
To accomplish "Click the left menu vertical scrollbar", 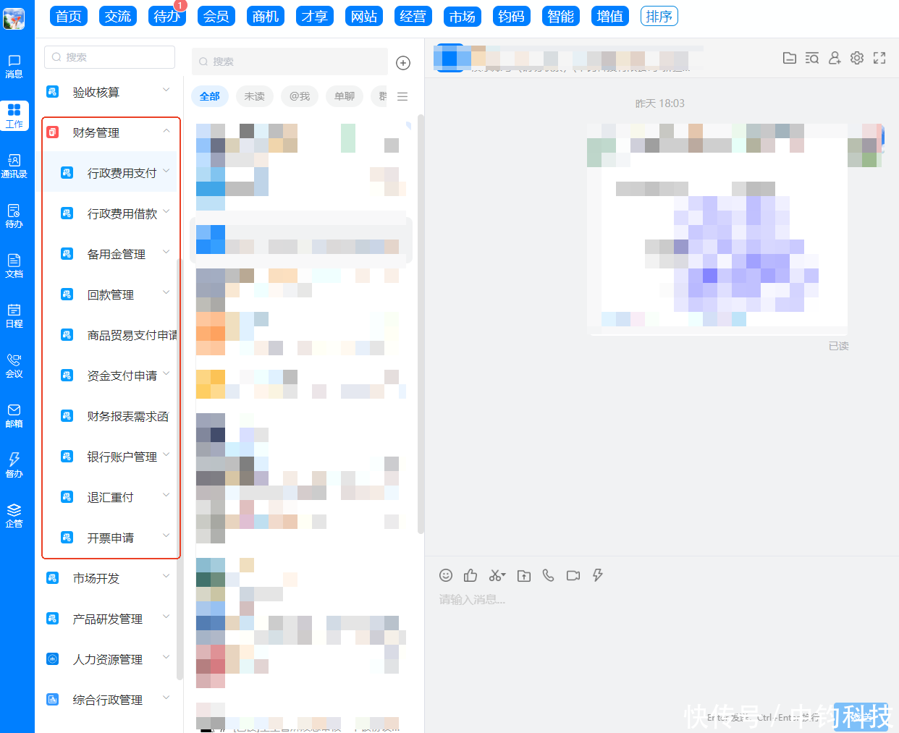I will pos(180,468).
